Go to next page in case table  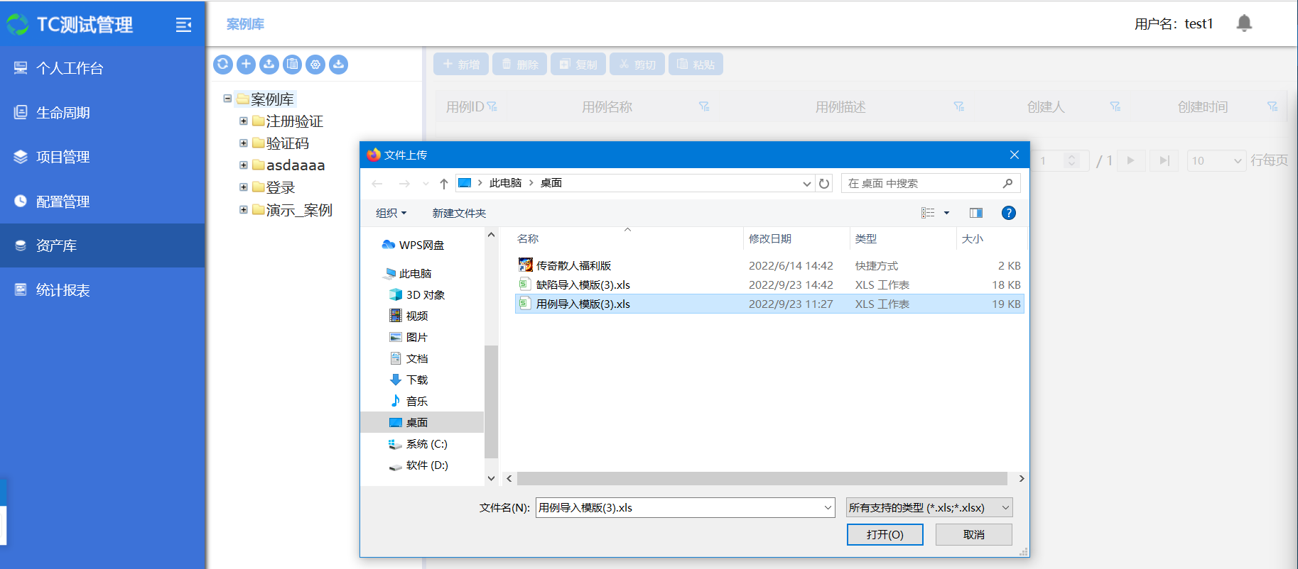[1130, 160]
